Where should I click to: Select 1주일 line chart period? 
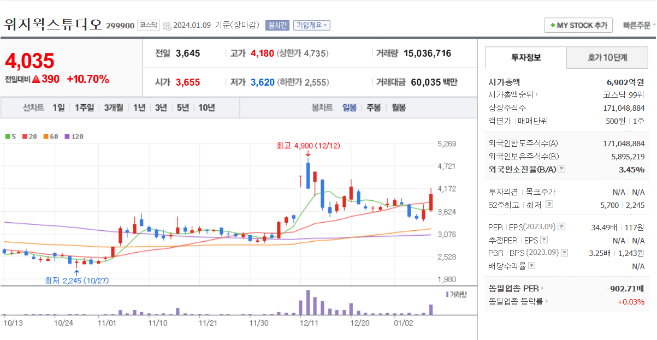point(85,108)
